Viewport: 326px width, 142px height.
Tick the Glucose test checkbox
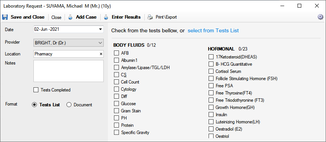(116, 104)
